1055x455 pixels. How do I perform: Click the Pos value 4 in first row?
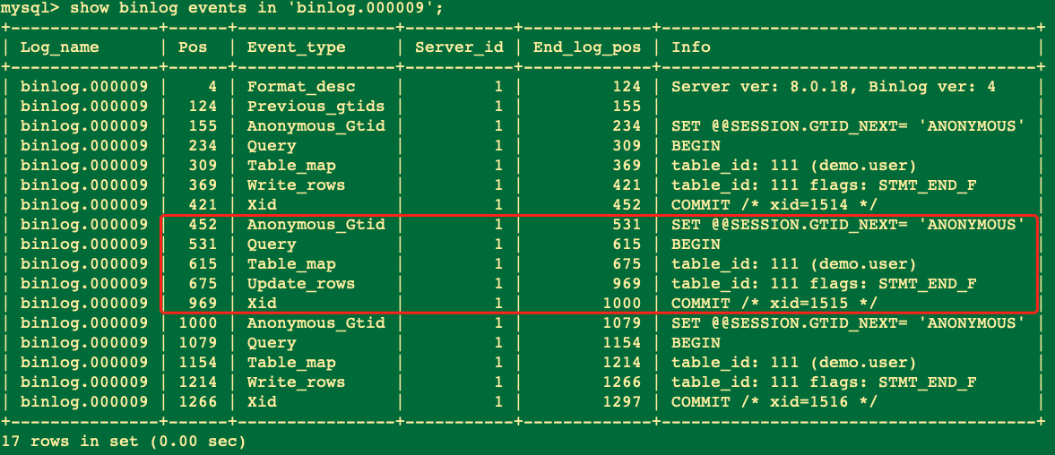tap(212, 87)
